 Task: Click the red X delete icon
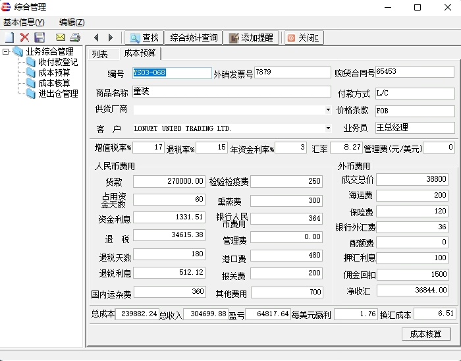pos(24,38)
